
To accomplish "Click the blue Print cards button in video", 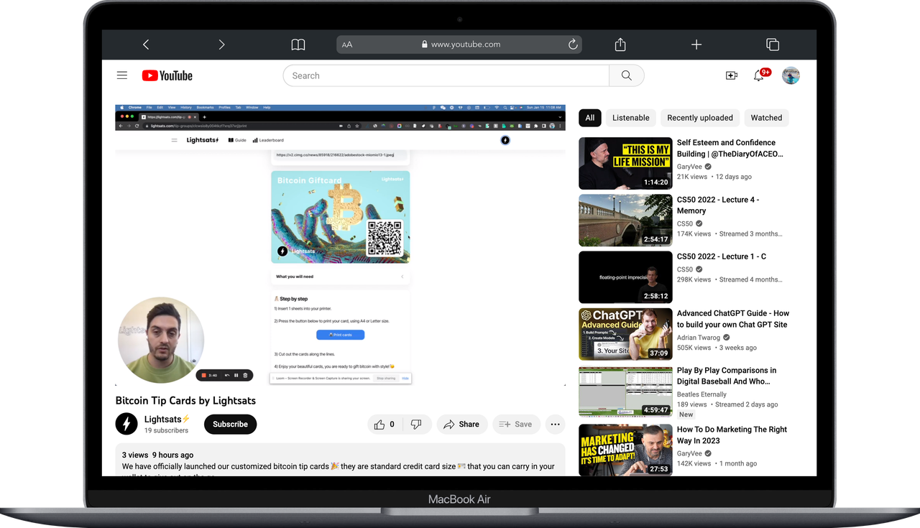I will [x=340, y=335].
